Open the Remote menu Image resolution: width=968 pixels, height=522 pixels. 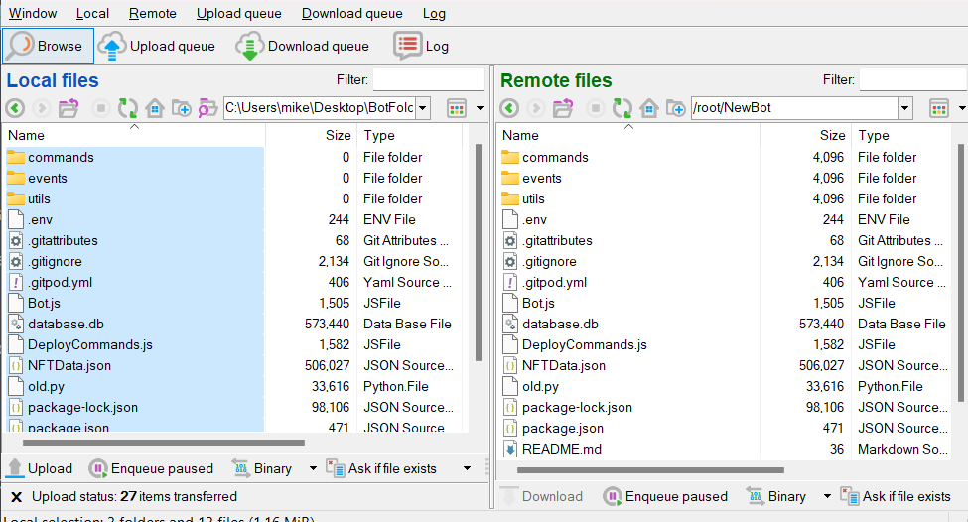coord(152,13)
